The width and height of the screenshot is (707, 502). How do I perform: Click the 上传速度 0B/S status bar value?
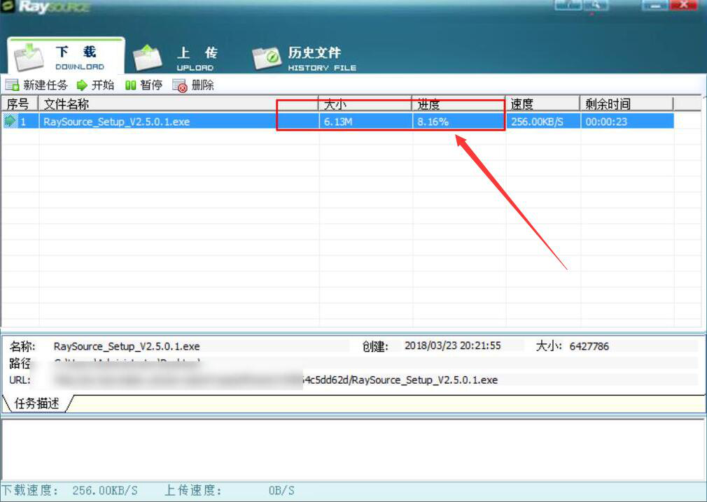(281, 490)
